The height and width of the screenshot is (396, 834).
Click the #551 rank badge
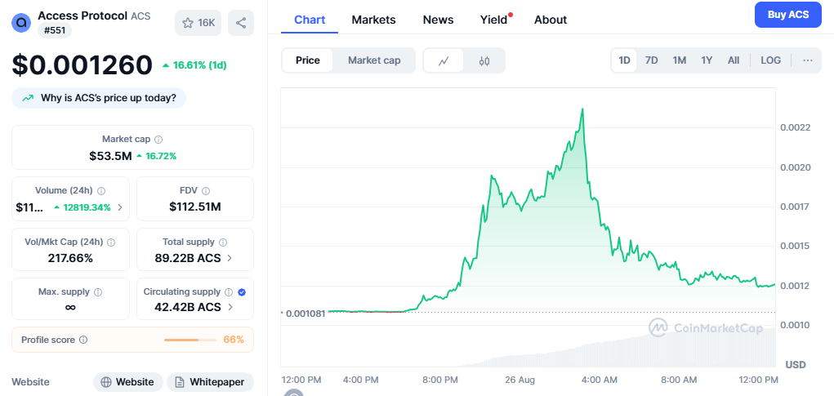coord(54,31)
